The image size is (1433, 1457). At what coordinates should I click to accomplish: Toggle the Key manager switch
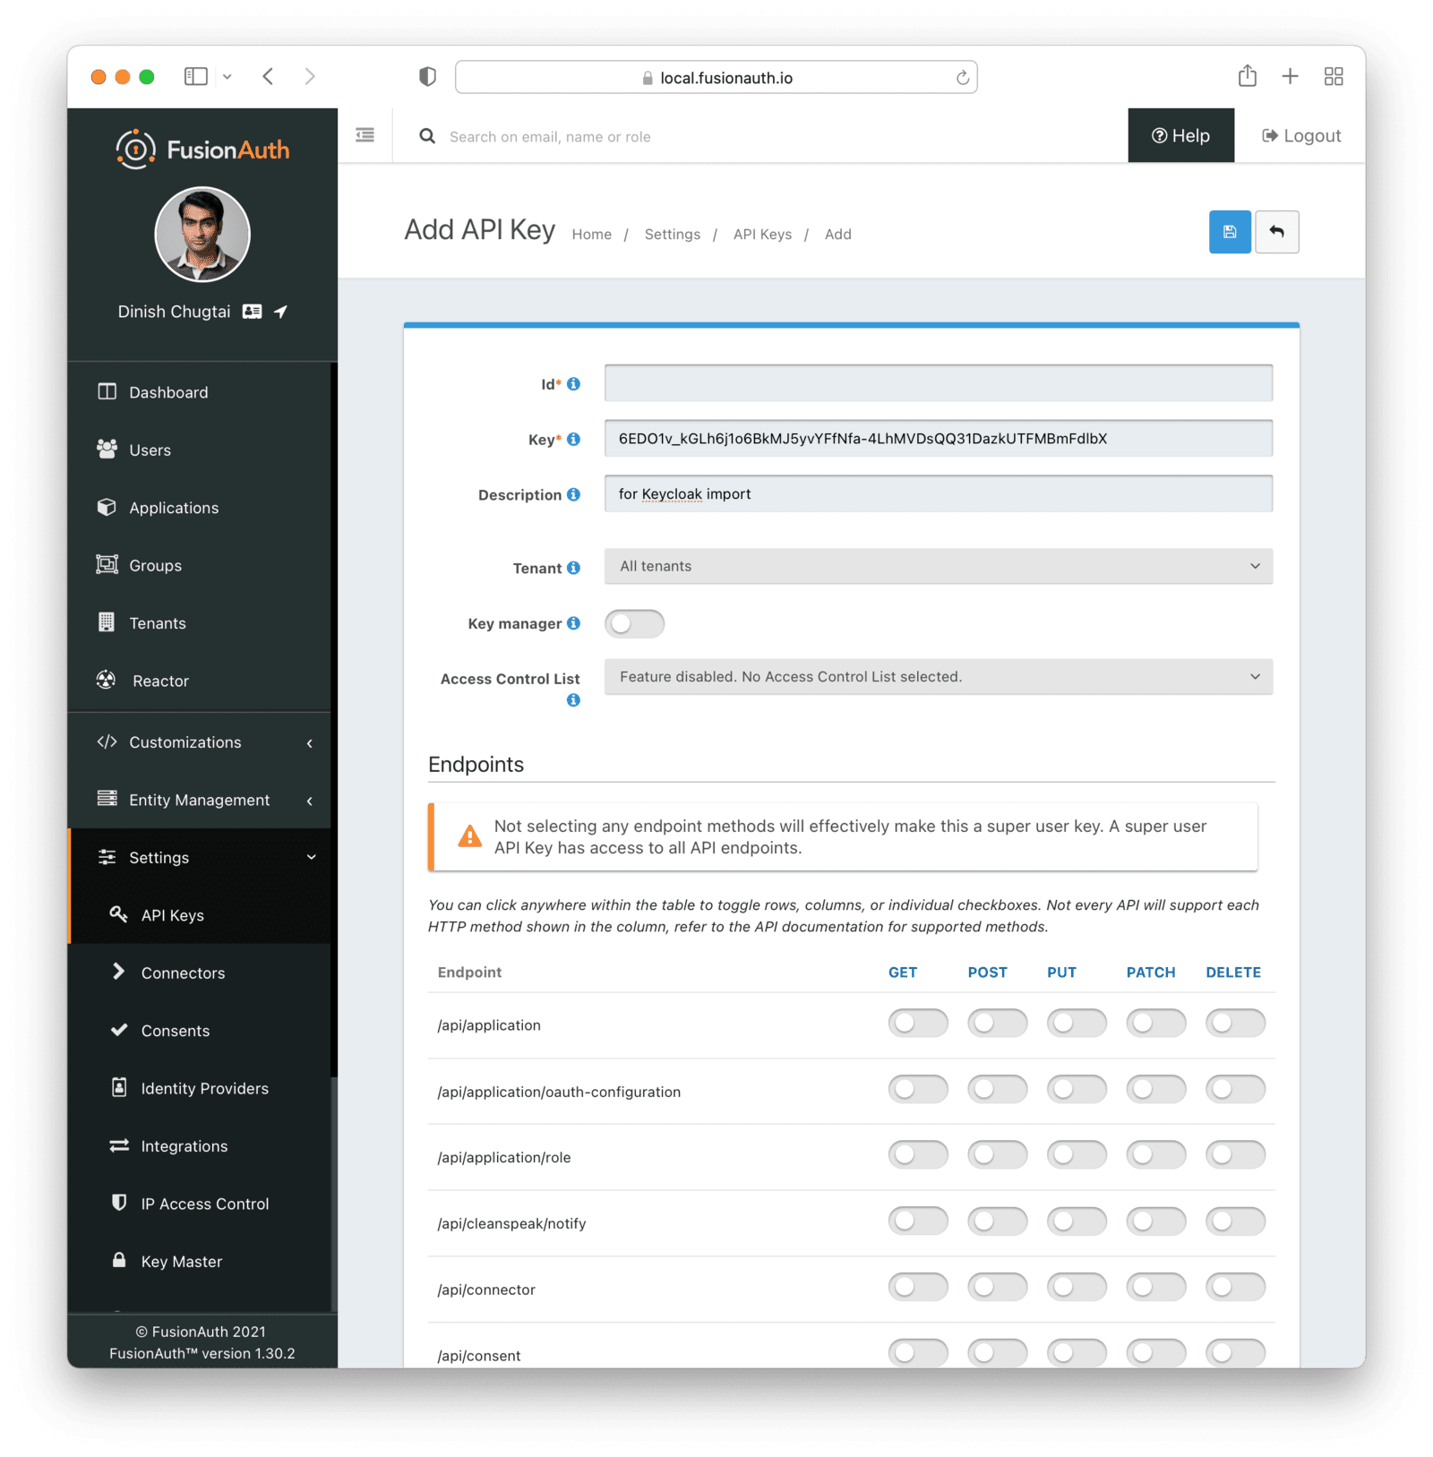[634, 623]
